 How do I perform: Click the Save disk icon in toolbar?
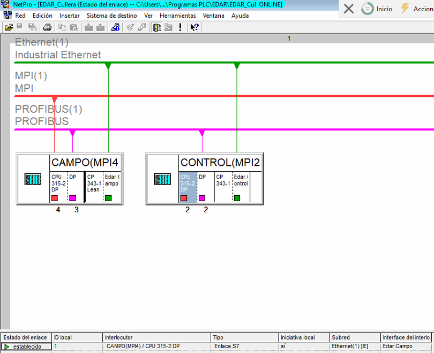20,27
